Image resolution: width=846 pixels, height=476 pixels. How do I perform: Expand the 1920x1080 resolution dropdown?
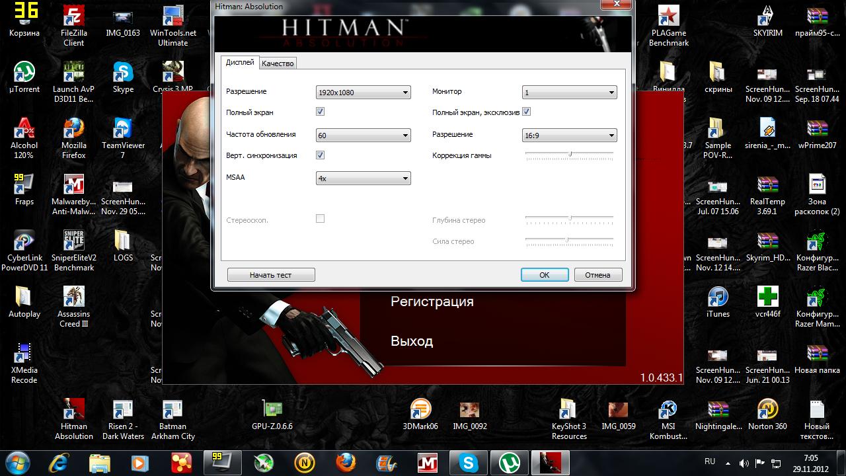pyautogui.click(x=364, y=93)
